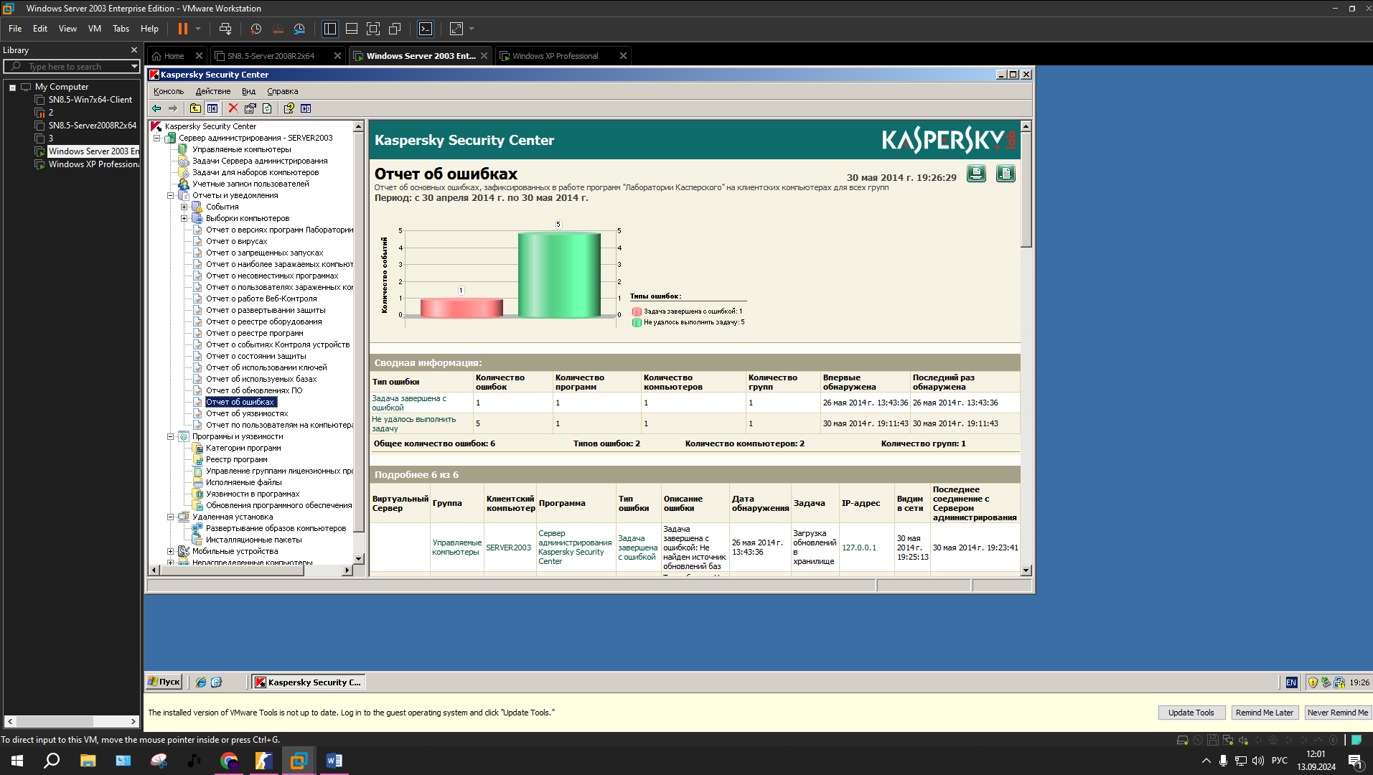Select SN8.5-Win7x64-Client in VMware library
The width and height of the screenshot is (1373, 775).
[90, 100]
